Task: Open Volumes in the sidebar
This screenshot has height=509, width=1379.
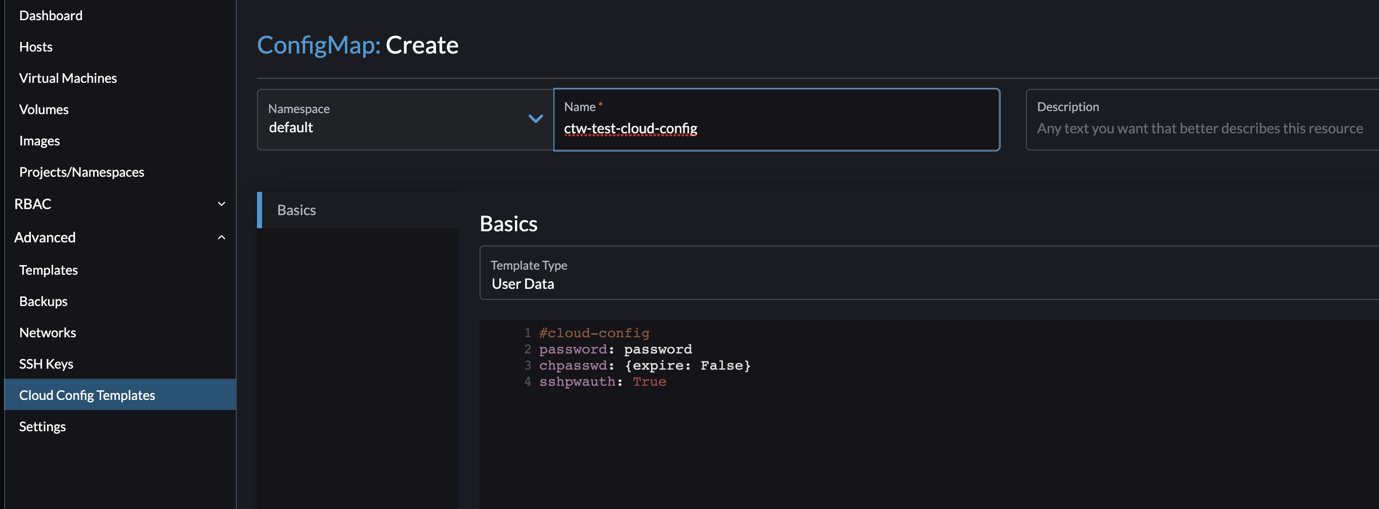Action: pyautogui.click(x=44, y=110)
